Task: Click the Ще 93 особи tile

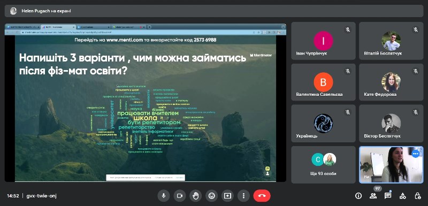Action: coord(323,165)
